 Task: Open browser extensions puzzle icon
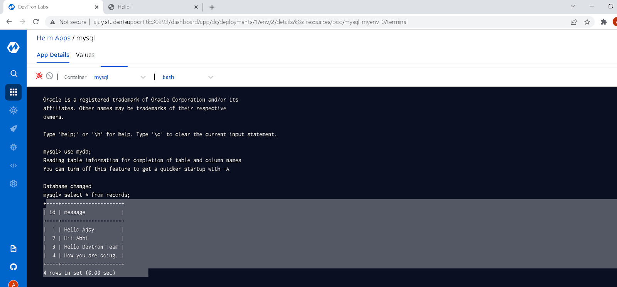click(604, 22)
